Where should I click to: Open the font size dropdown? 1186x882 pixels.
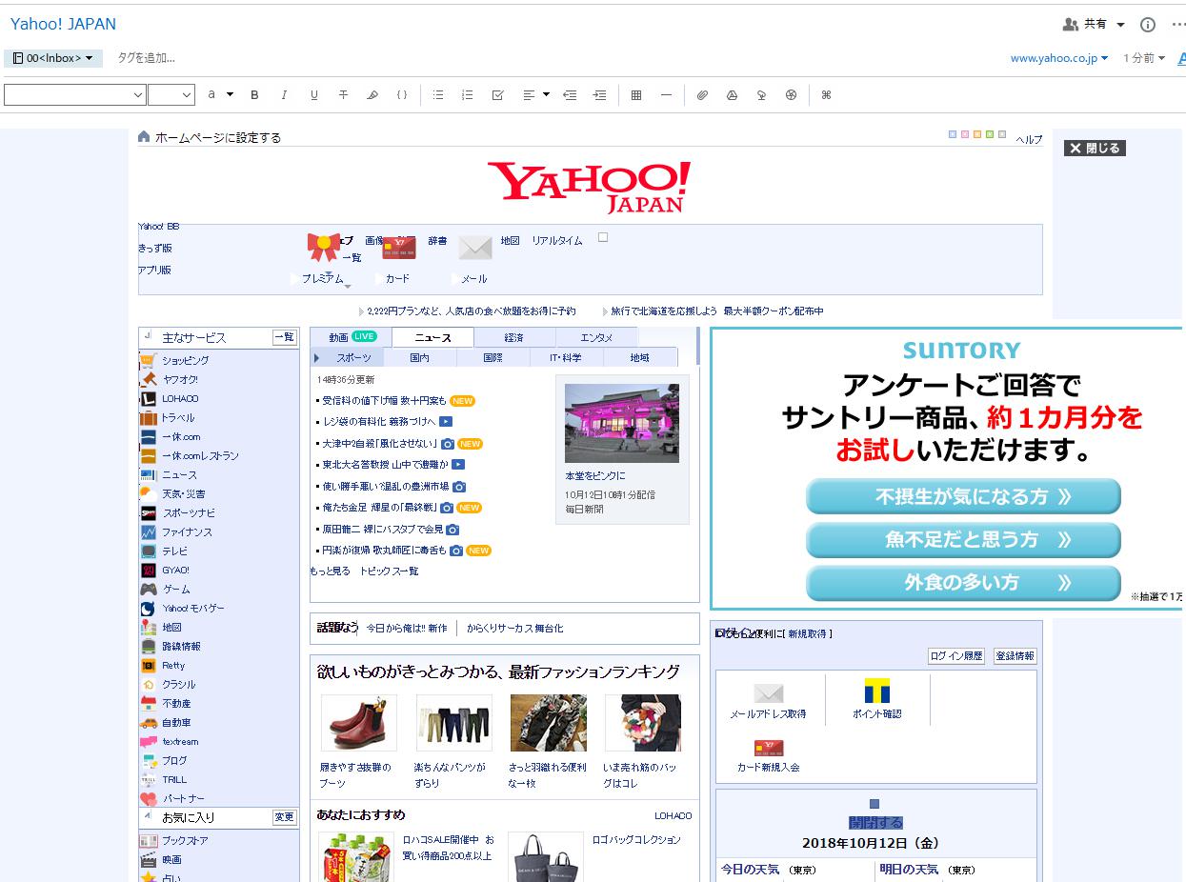[x=171, y=95]
